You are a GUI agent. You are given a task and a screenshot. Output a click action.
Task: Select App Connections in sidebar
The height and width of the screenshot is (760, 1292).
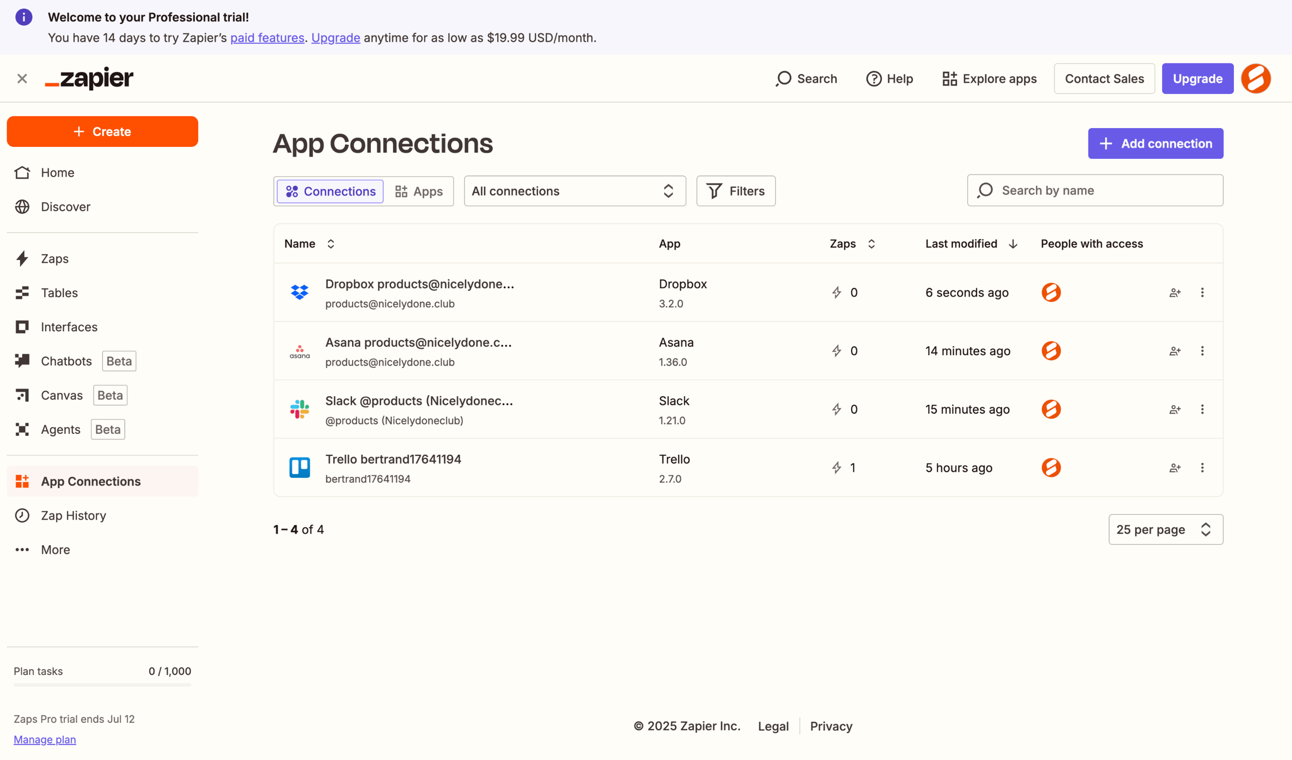click(x=102, y=481)
